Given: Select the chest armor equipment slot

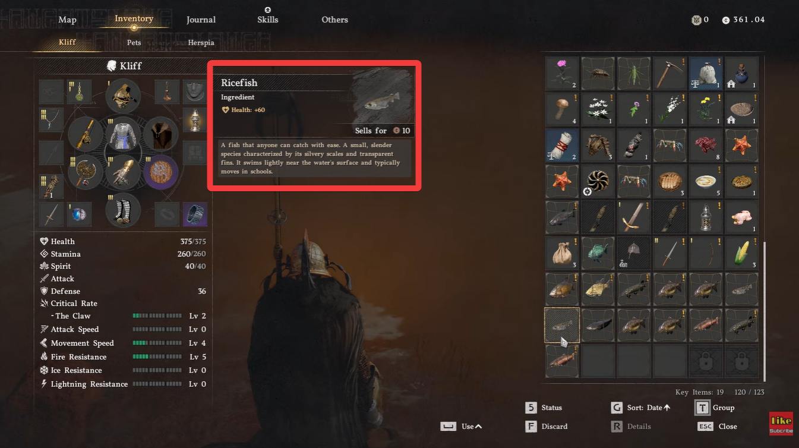Looking at the screenshot, I should [124, 133].
